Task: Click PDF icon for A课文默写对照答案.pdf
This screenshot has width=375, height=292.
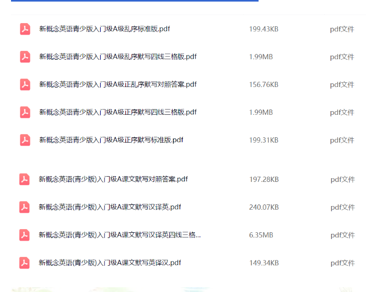Action: tap(25, 179)
